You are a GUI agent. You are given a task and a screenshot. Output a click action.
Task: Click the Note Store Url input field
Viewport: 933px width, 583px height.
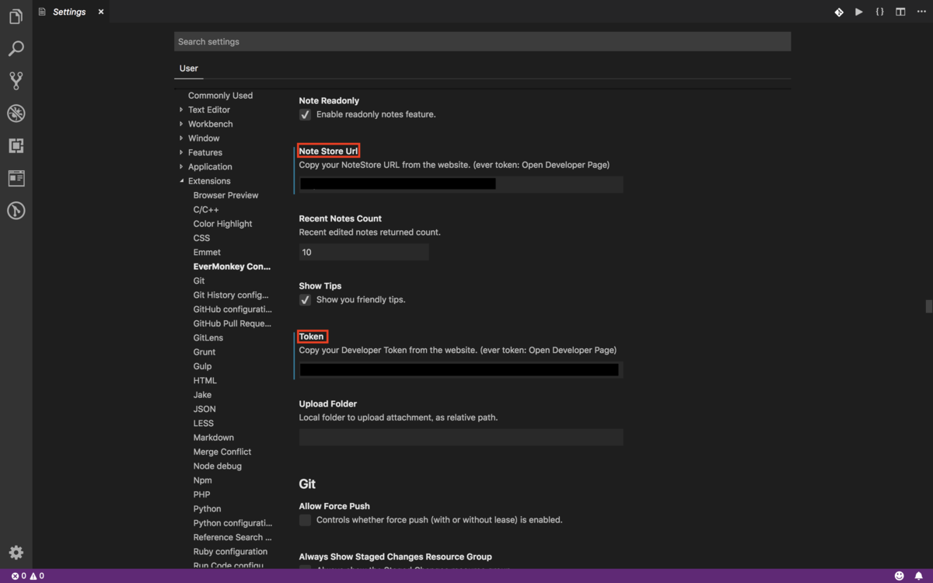tap(461, 184)
